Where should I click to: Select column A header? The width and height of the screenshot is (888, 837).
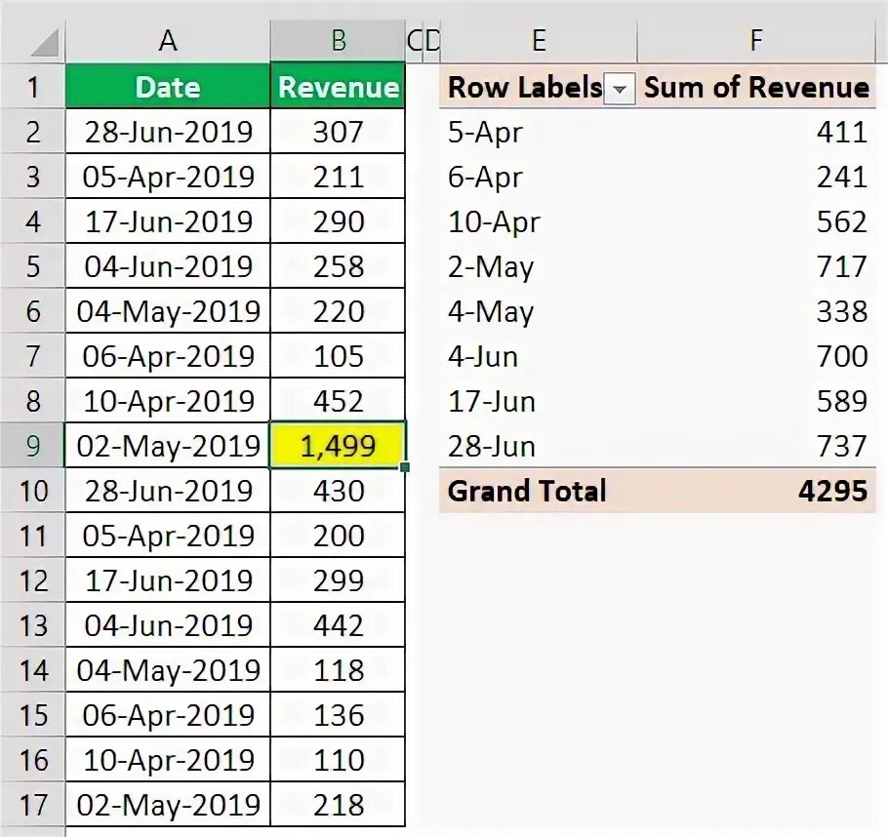click(168, 40)
